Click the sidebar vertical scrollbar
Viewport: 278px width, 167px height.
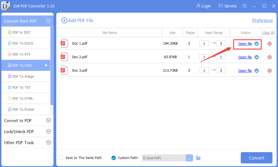coord(52,66)
